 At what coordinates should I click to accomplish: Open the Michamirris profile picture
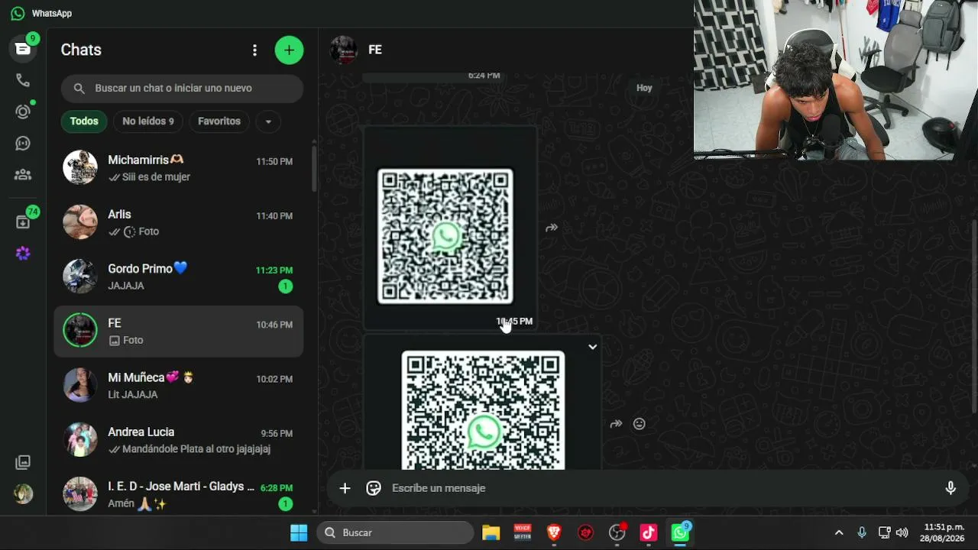click(x=80, y=168)
